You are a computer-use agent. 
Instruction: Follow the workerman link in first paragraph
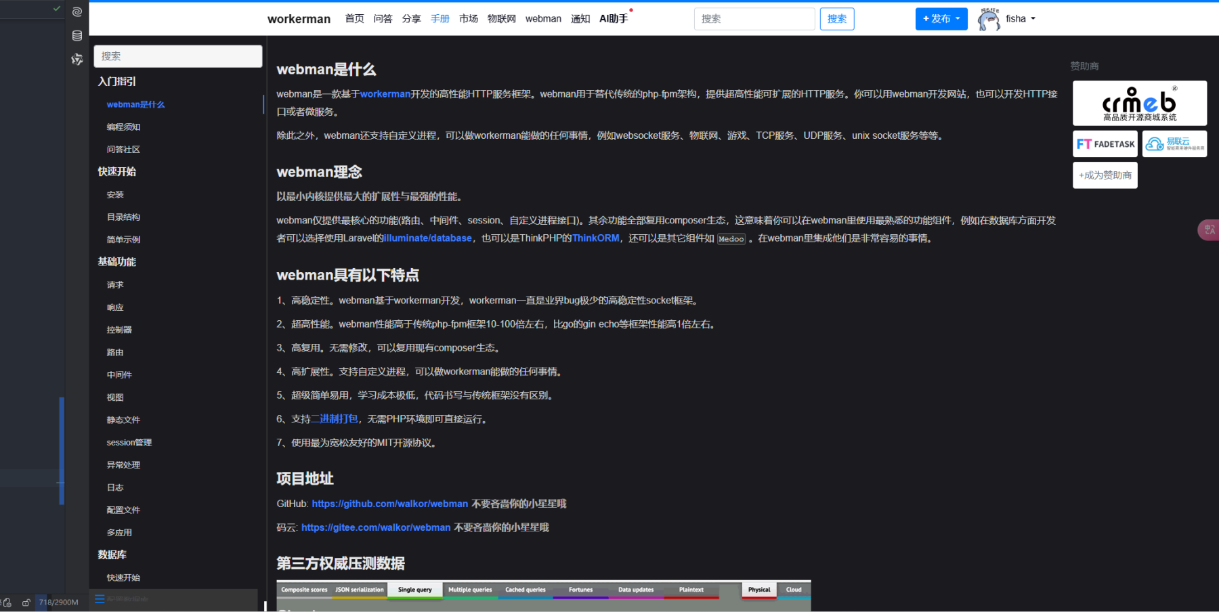(x=385, y=94)
